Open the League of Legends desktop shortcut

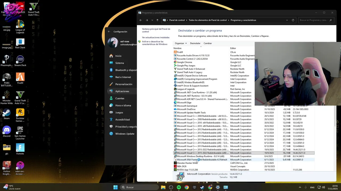tap(20, 27)
